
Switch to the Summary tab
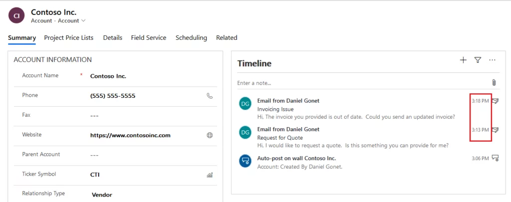tap(22, 38)
